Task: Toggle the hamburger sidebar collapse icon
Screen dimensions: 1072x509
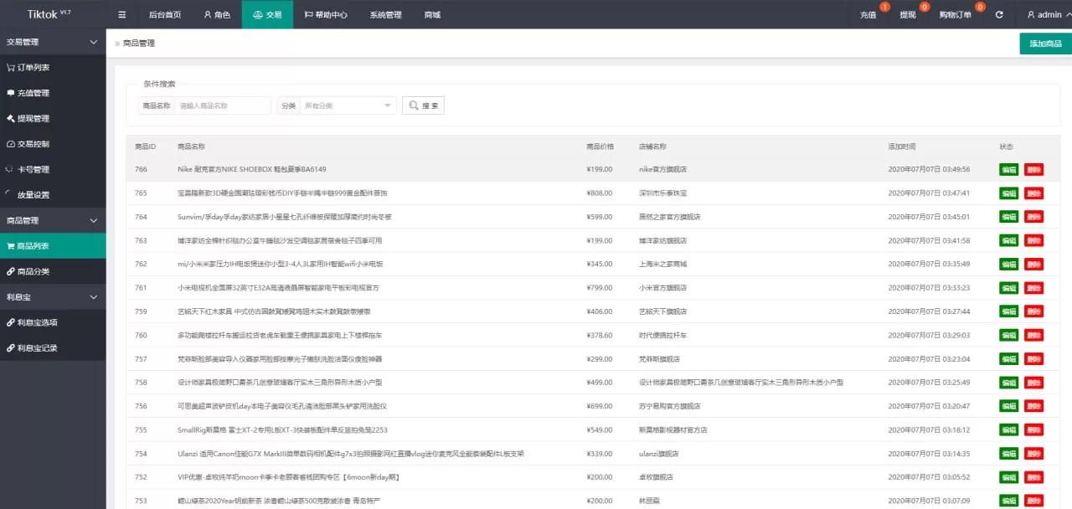Action: (x=122, y=14)
